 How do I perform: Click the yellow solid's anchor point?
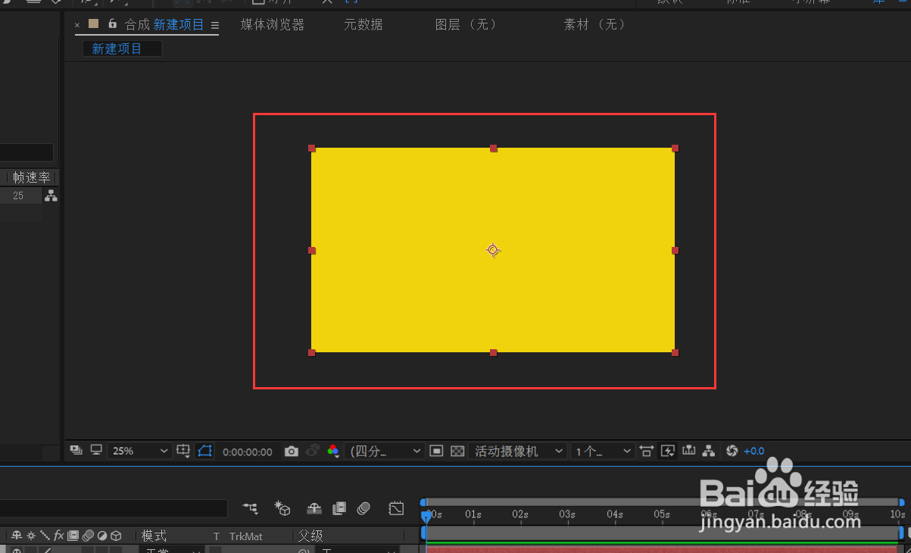[493, 250]
